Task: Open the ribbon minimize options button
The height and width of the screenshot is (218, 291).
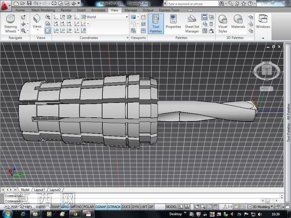Action: click(190, 10)
